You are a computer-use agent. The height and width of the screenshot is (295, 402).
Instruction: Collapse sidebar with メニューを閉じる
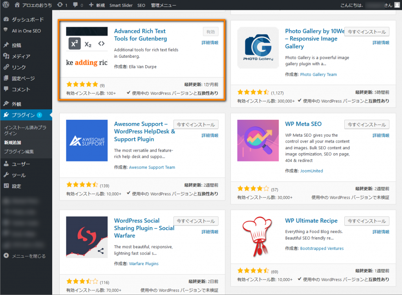28,256
